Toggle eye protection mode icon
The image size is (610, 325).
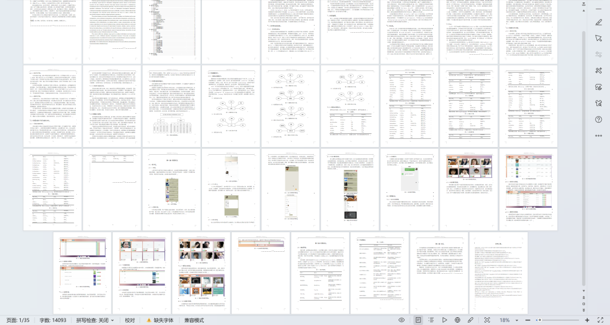tap(402, 320)
